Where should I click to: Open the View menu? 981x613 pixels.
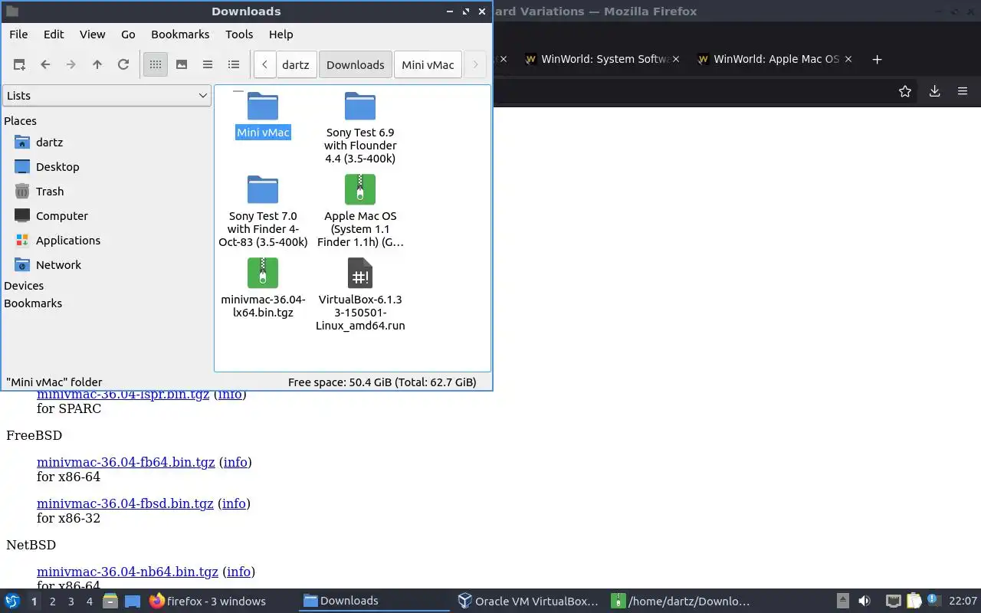93,34
